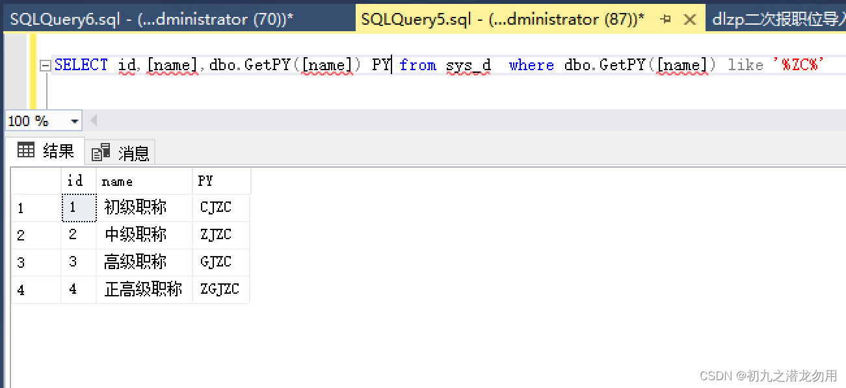Click the PY cell GJZC
The height and width of the screenshot is (388, 846).
222,263
